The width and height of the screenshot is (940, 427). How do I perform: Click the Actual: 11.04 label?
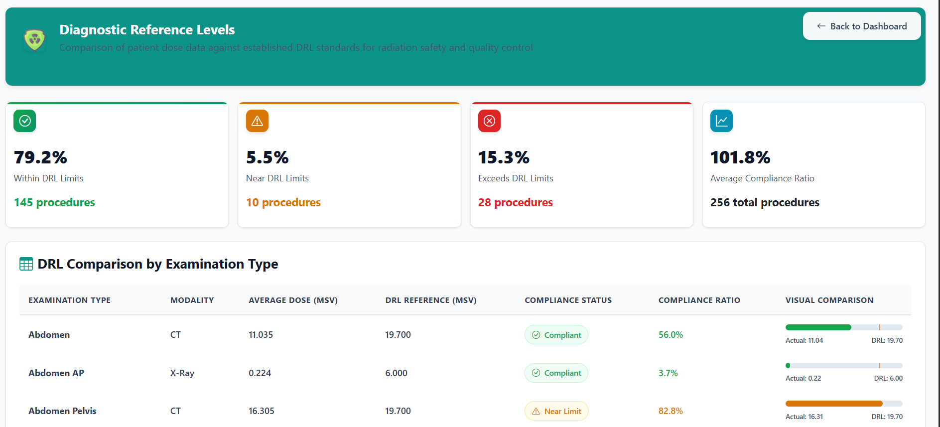coord(805,341)
